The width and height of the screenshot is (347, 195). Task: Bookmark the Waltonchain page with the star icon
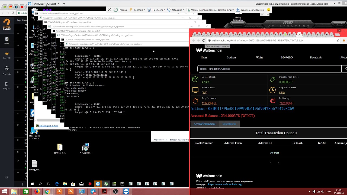338,40
